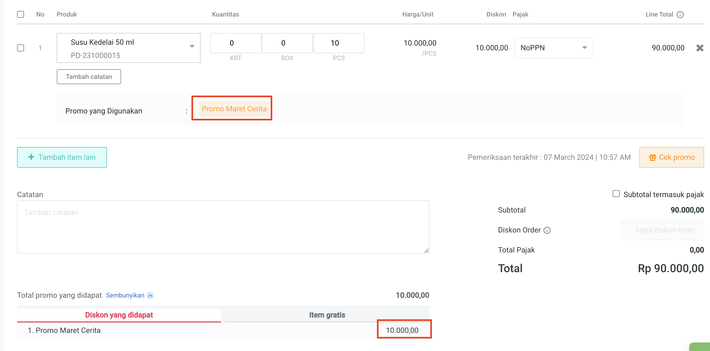The width and height of the screenshot is (710, 351).
Task: Open the Susu Kedelai product dropdown
Action: pyautogui.click(x=192, y=46)
